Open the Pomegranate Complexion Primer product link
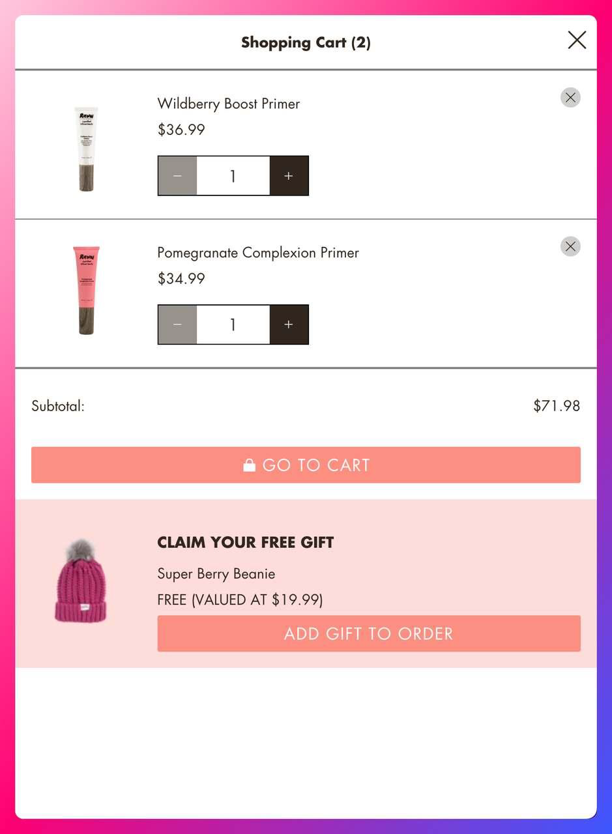Screen dimensions: 612x834 click(x=257, y=252)
